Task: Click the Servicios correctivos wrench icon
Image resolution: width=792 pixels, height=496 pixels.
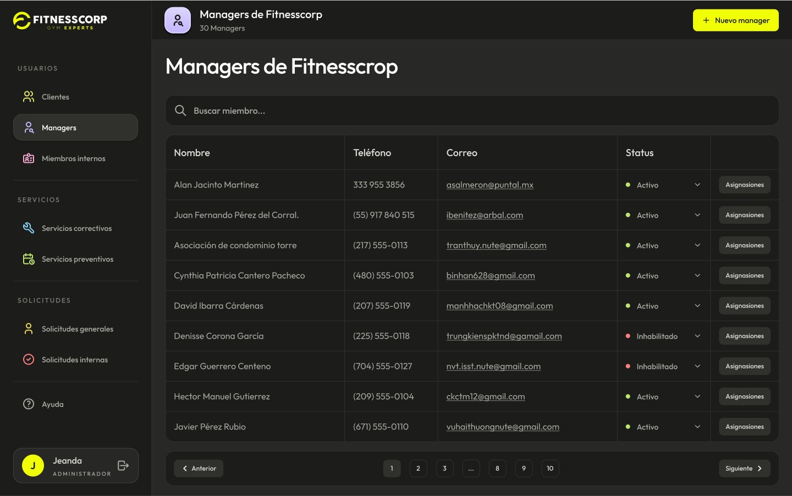Action: point(29,228)
